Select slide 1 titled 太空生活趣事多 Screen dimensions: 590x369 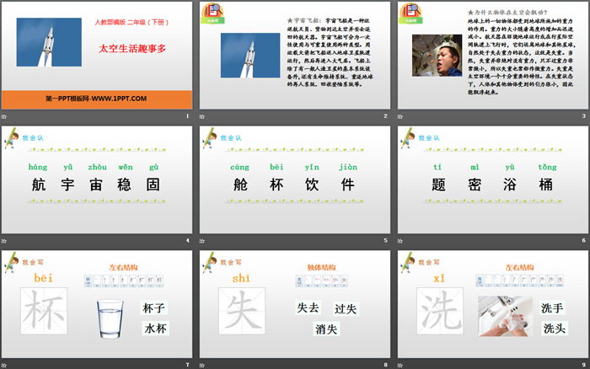tap(97, 56)
